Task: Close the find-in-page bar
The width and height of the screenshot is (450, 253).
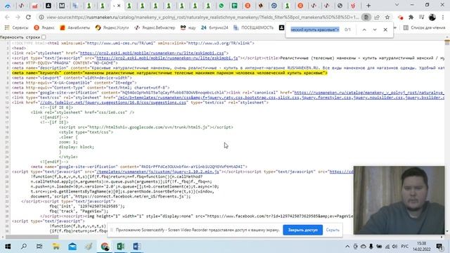Action: point(385,30)
